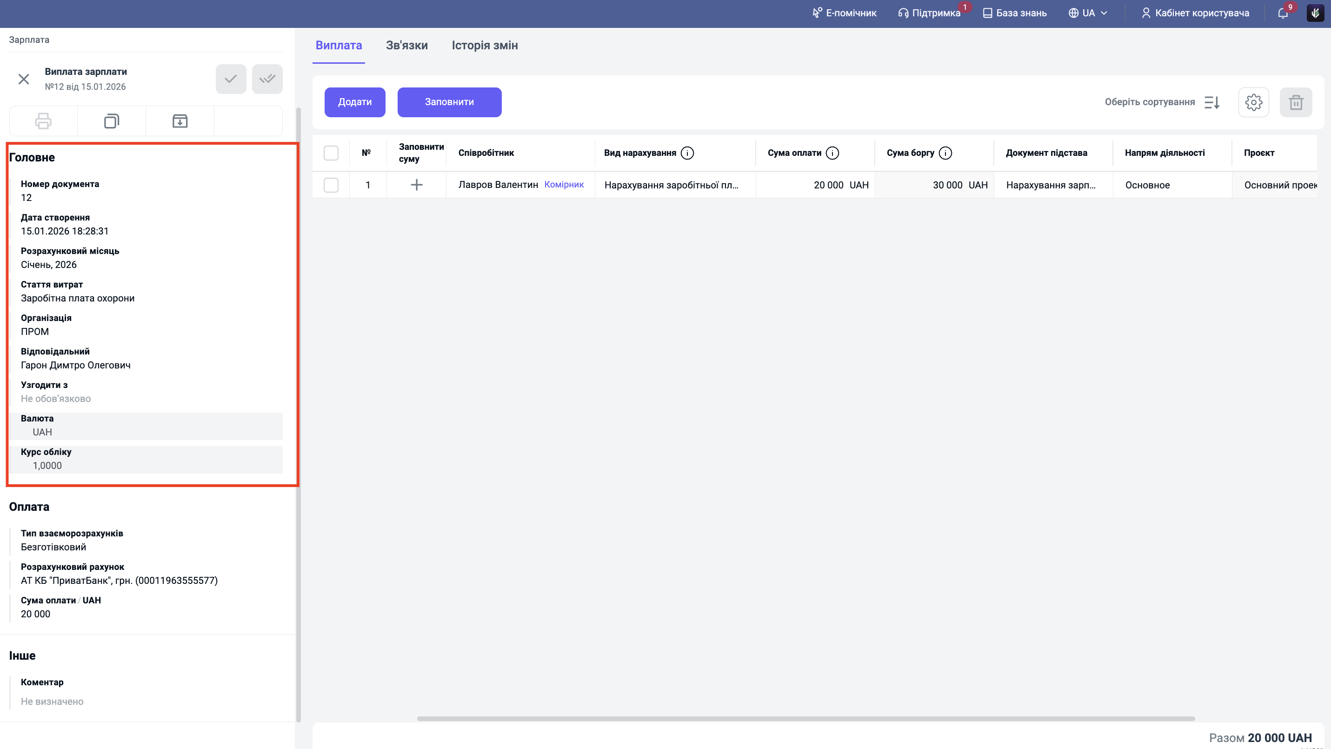This screenshot has width=1331, height=749.
Task: Click info icon next to Сума боргу
Action: click(x=945, y=153)
